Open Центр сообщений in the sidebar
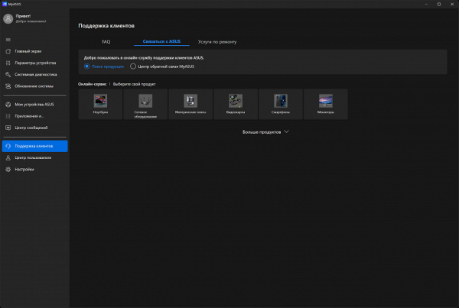 31,127
